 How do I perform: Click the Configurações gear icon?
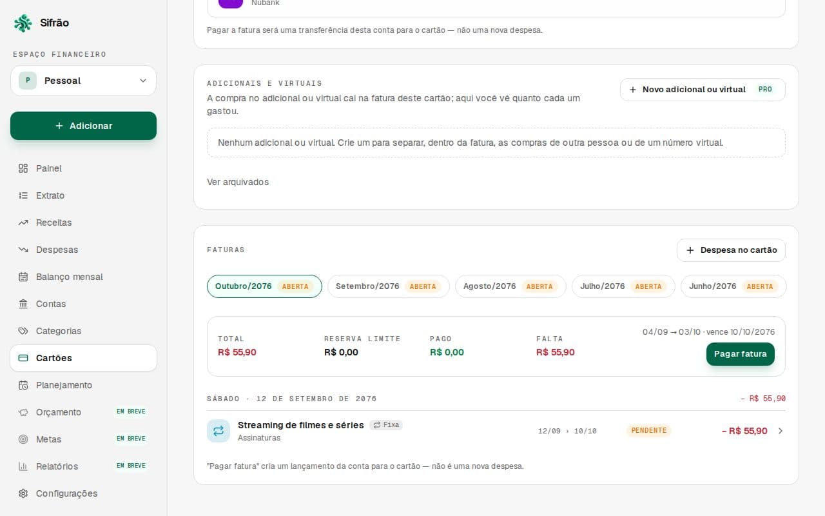(x=23, y=493)
